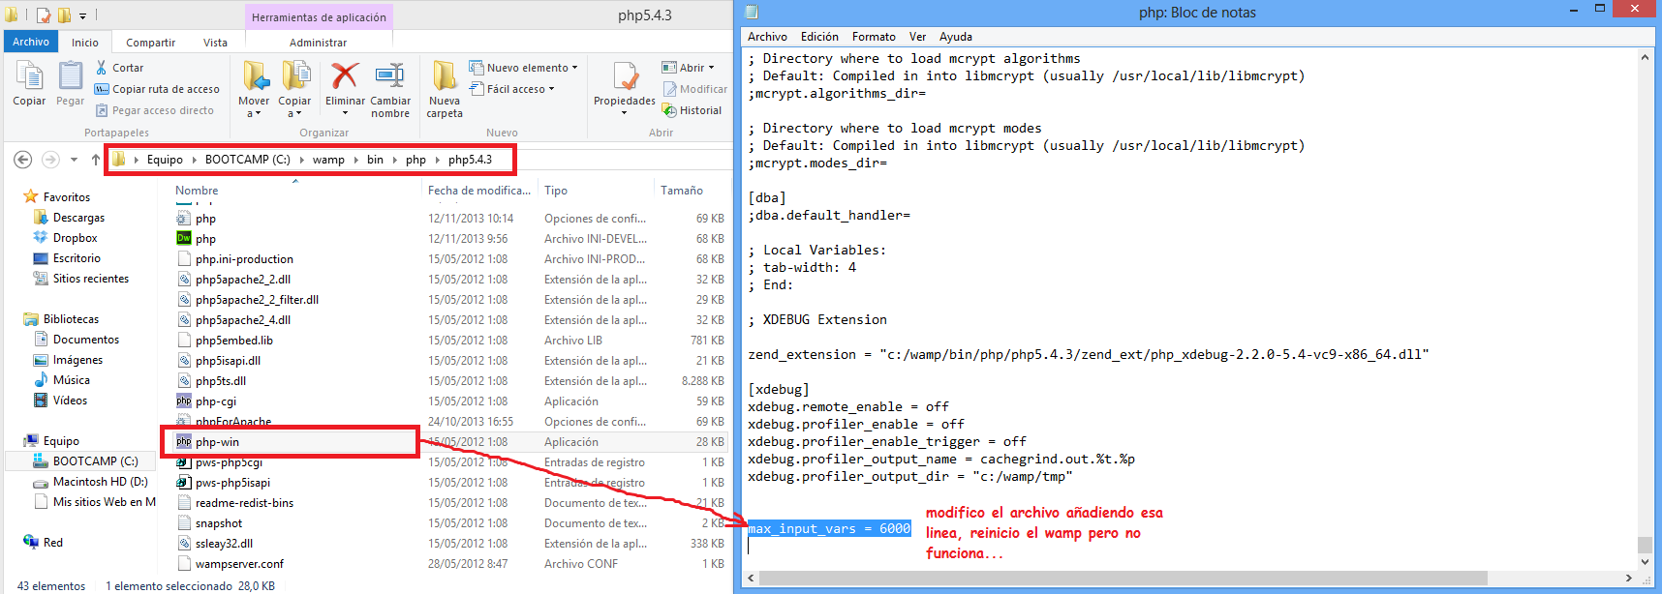Switch to the Compartir ribbon tab
The image size is (1662, 594).
click(x=151, y=43)
